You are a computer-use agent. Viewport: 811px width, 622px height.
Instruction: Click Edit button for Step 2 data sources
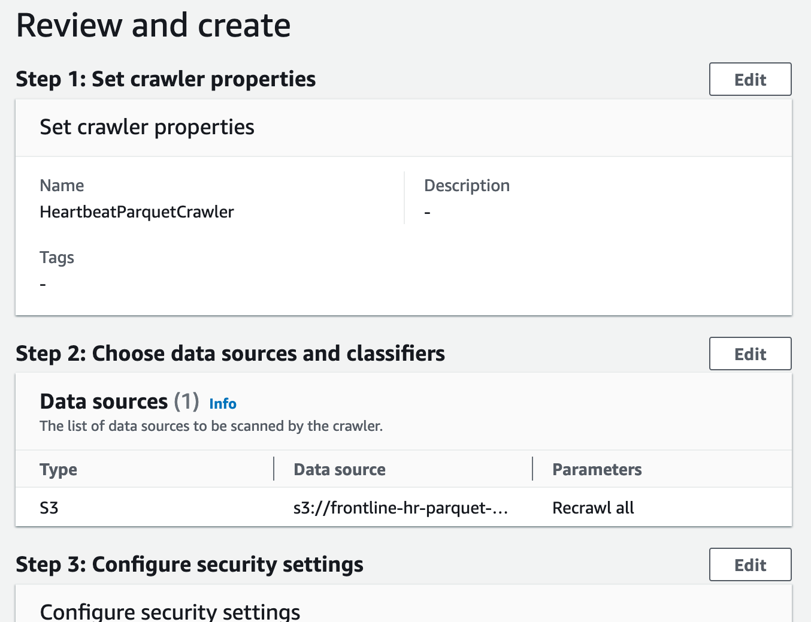[x=750, y=354]
